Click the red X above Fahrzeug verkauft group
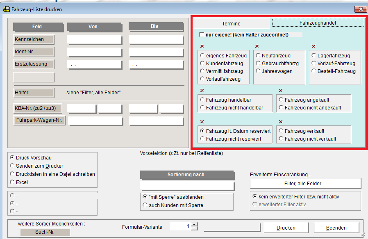This screenshot has height=239, width=368. point(280,122)
